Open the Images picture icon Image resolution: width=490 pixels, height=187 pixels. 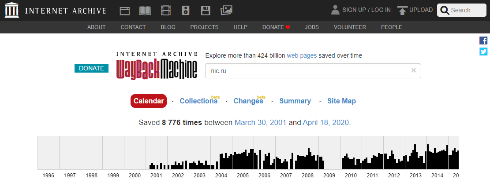[x=226, y=11]
